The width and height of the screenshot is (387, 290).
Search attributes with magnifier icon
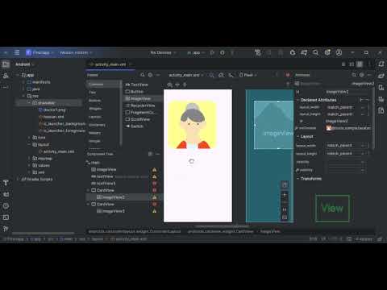(x=354, y=75)
